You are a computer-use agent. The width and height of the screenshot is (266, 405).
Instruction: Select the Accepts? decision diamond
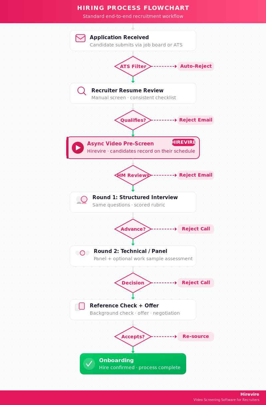coord(133,337)
